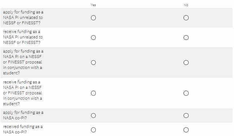Choose Yes for received funding as NASA co-PI
The width and height of the screenshot is (234, 136).
(x=94, y=130)
